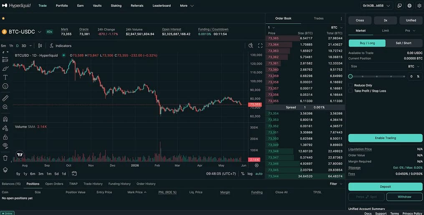Remove drawings with the trash icon

coord(5,158)
